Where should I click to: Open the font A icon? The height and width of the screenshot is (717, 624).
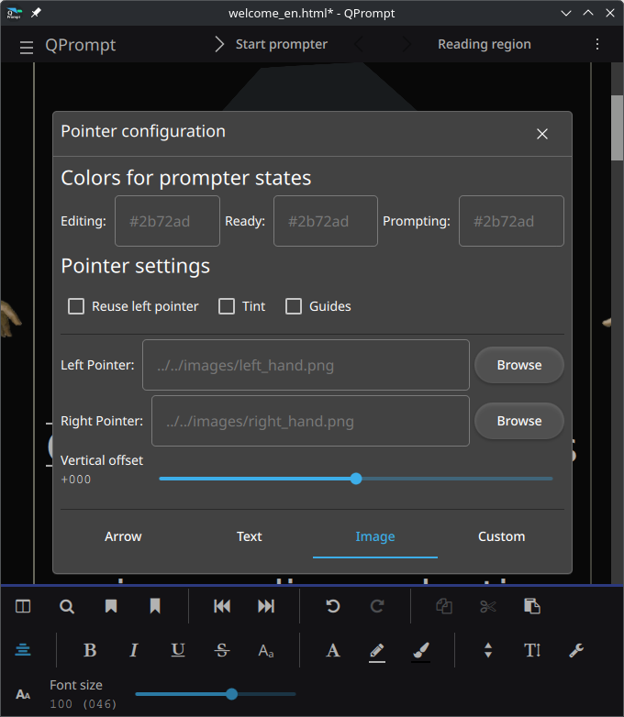(333, 650)
